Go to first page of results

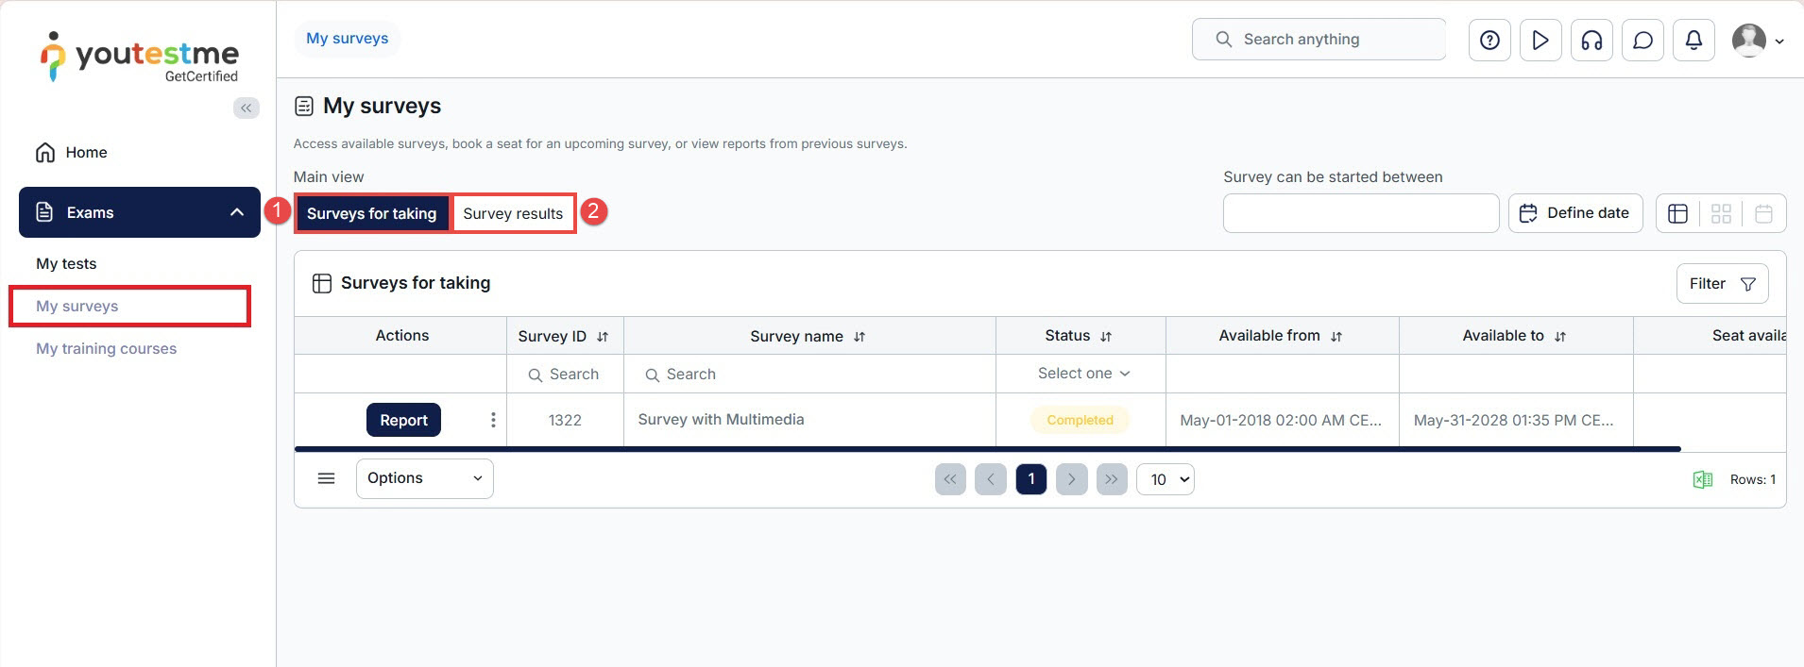(950, 479)
